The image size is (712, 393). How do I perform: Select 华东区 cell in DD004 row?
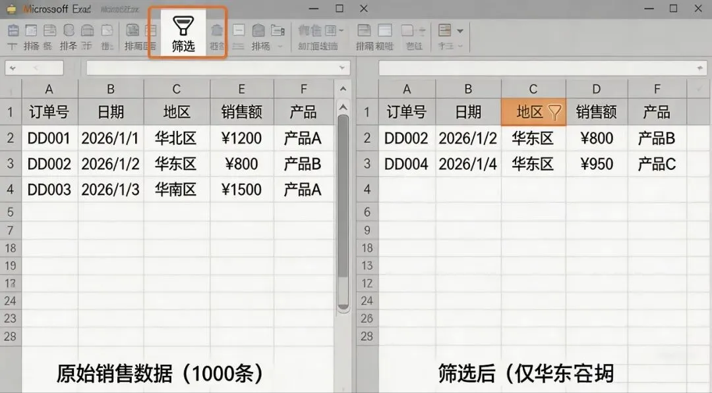click(x=533, y=164)
